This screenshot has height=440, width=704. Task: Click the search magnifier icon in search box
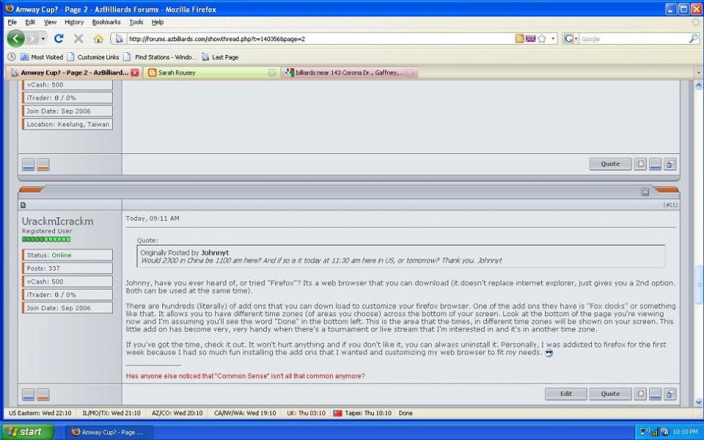tap(693, 39)
